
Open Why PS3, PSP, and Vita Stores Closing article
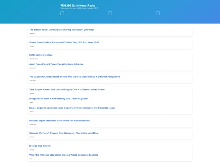point(64,155)
